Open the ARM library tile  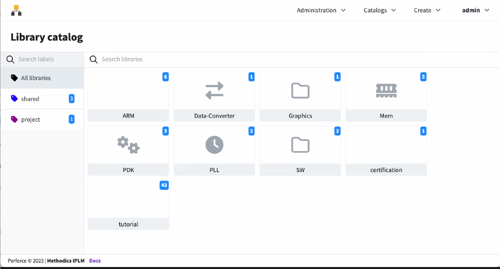pyautogui.click(x=128, y=97)
